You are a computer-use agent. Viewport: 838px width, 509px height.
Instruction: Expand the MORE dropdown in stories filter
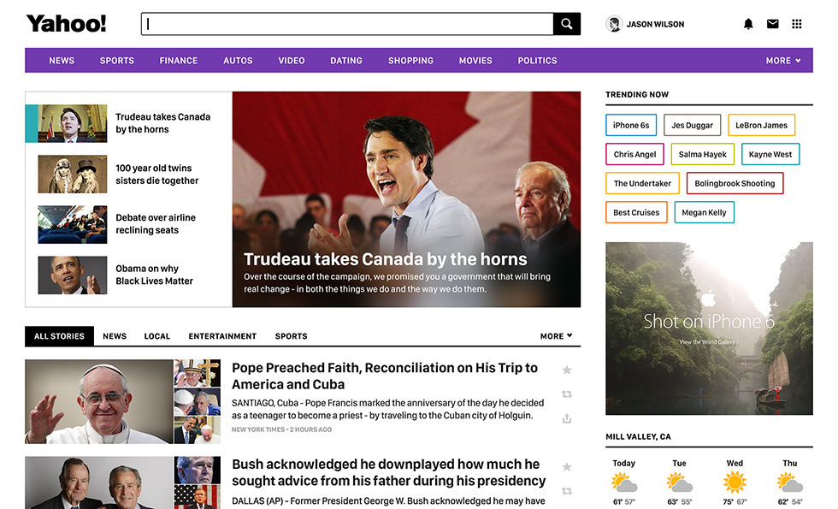[x=556, y=336]
